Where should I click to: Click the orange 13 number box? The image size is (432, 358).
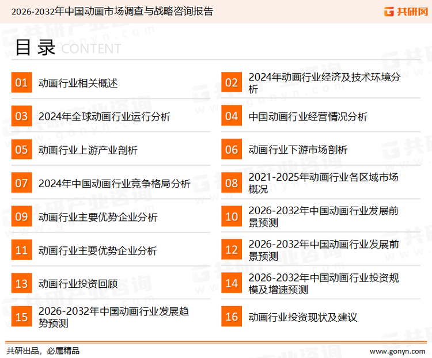pos(21,283)
